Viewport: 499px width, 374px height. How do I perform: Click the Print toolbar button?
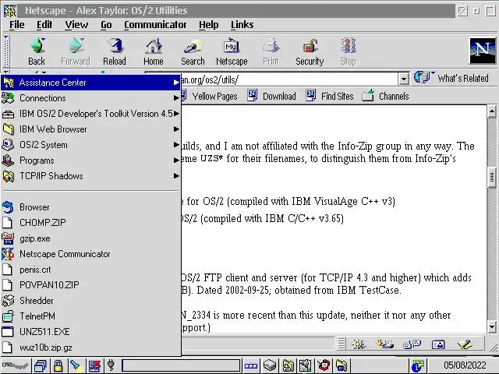pos(271,52)
